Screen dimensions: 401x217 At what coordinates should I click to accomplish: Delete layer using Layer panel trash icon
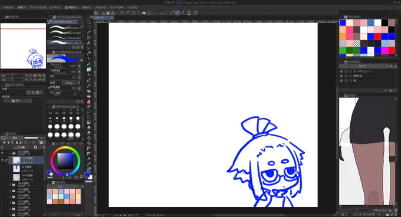[x=44, y=147]
